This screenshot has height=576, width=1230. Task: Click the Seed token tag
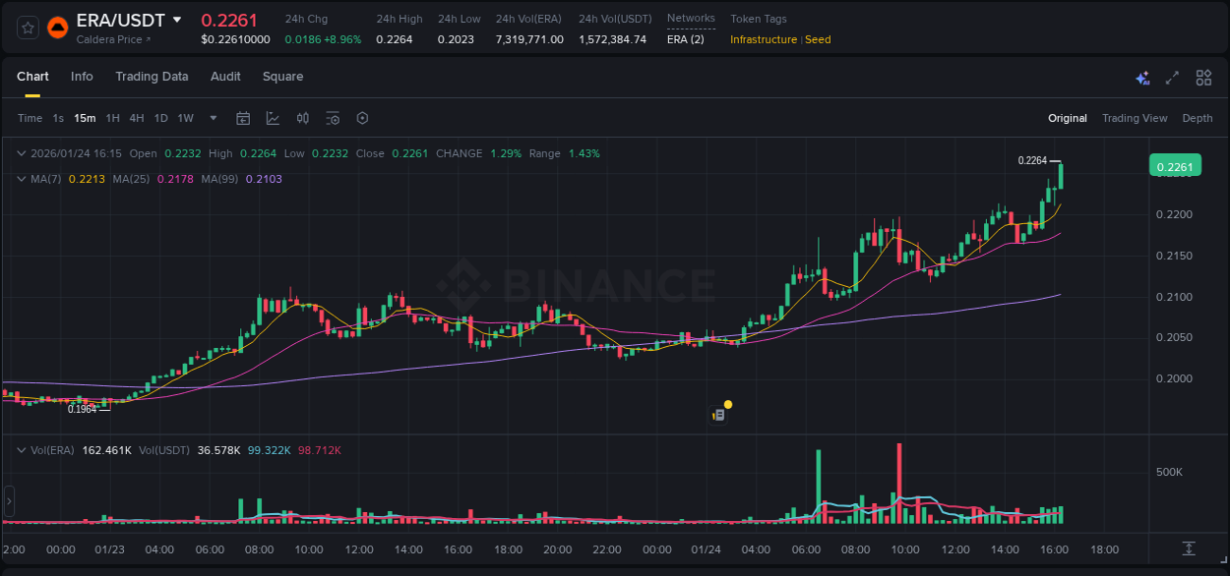818,39
